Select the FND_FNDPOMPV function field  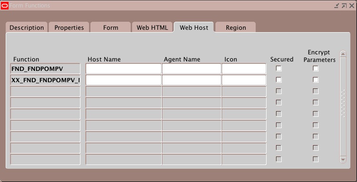(45, 69)
